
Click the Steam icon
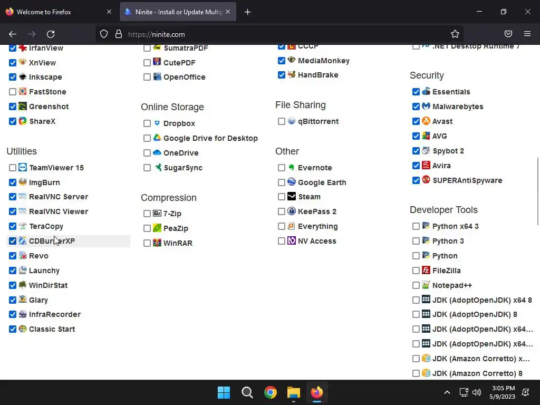[291, 197]
